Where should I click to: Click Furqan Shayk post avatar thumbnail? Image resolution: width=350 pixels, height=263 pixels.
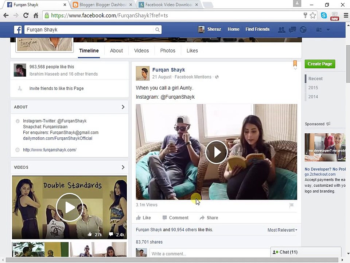click(x=143, y=73)
